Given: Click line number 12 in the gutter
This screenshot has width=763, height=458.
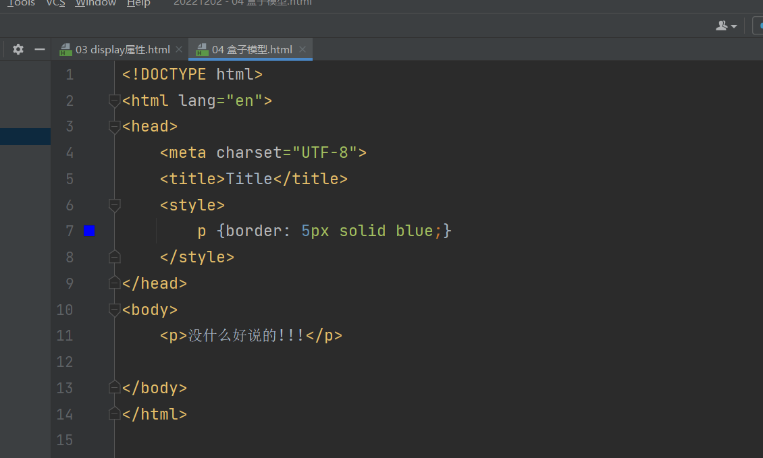Looking at the screenshot, I should click(65, 362).
